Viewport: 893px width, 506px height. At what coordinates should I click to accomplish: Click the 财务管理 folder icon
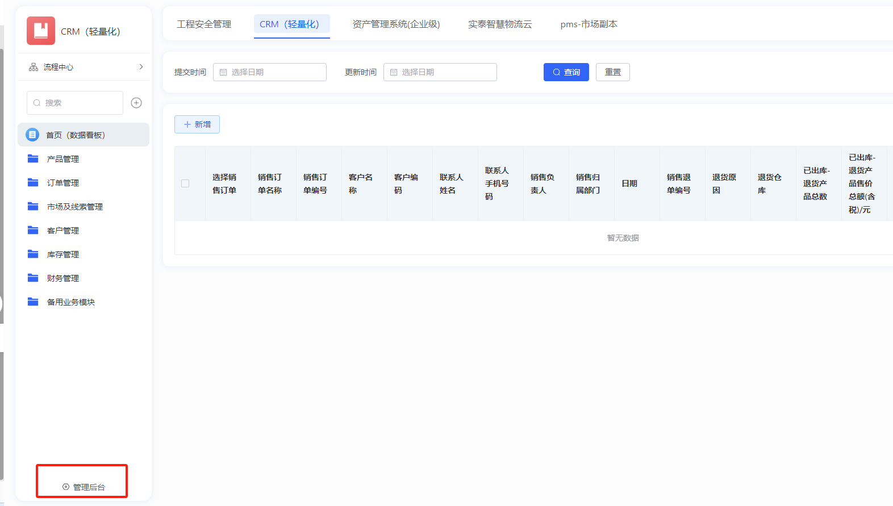pyautogui.click(x=34, y=278)
